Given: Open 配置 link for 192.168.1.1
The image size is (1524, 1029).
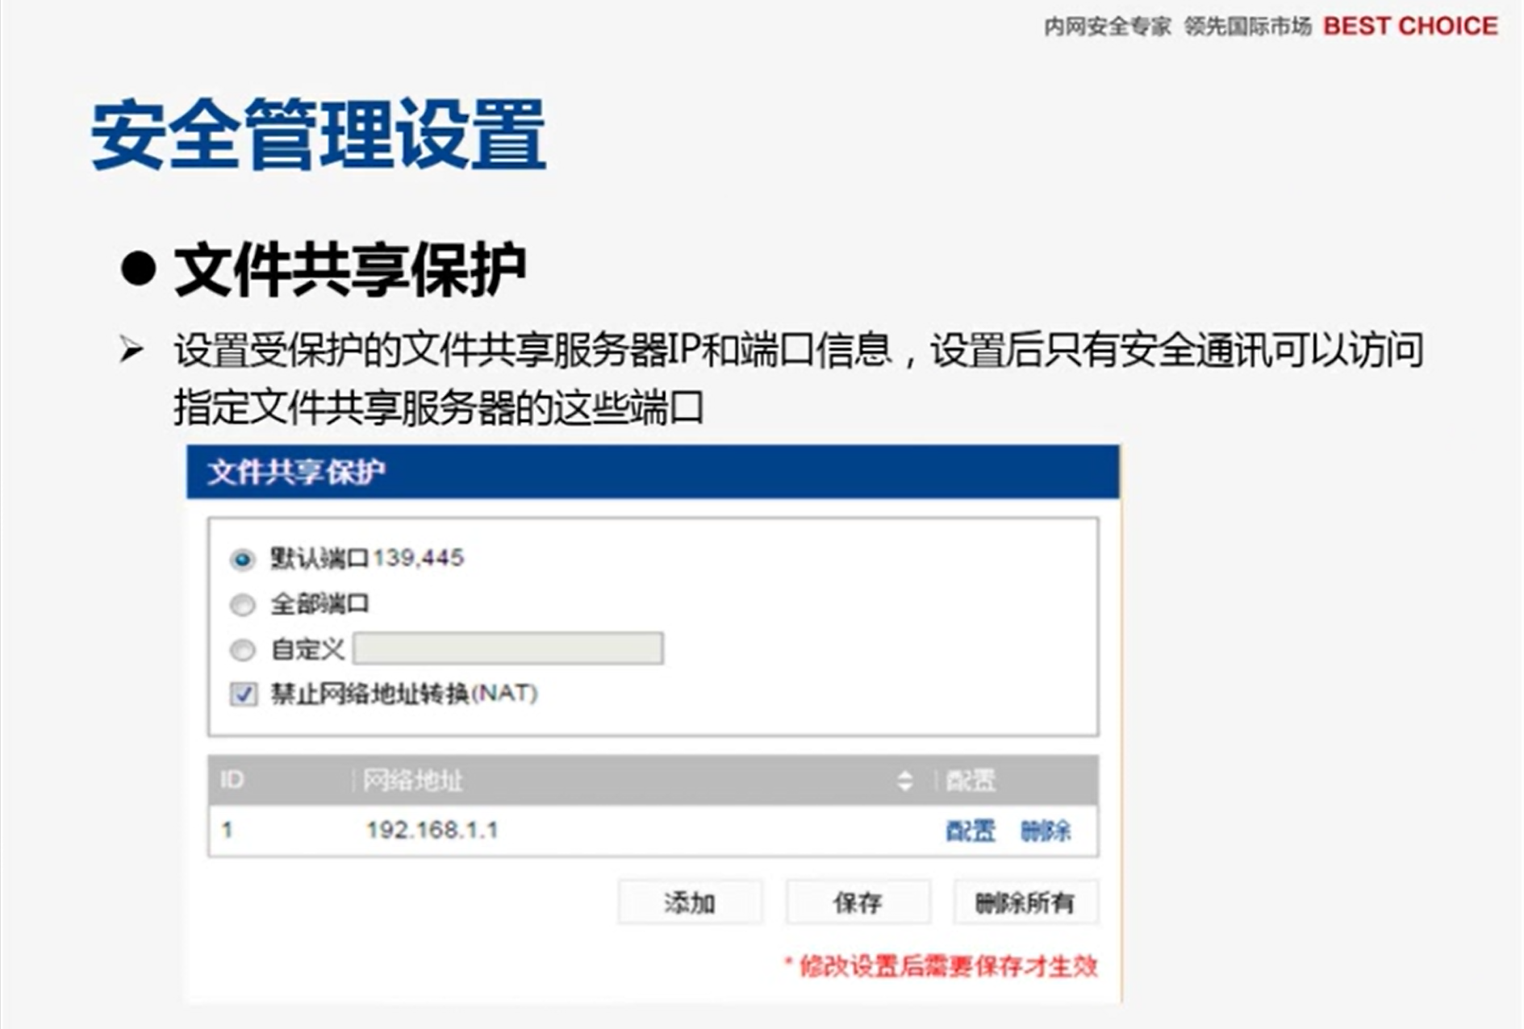Looking at the screenshot, I should [970, 831].
